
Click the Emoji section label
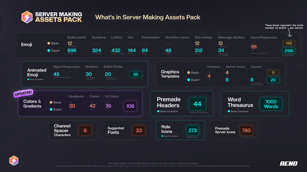pos(27,44)
